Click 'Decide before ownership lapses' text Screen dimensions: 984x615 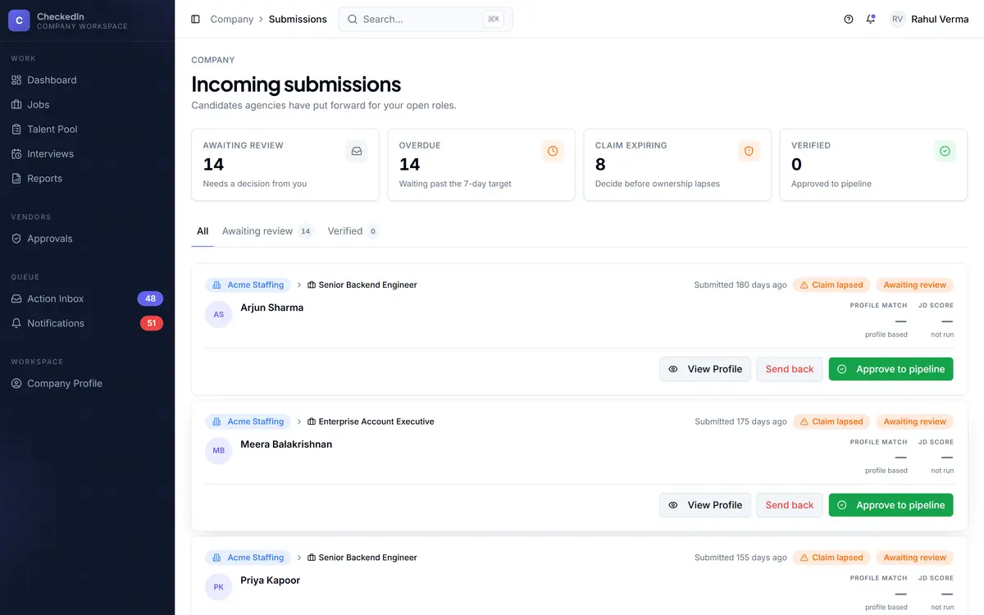[658, 184]
